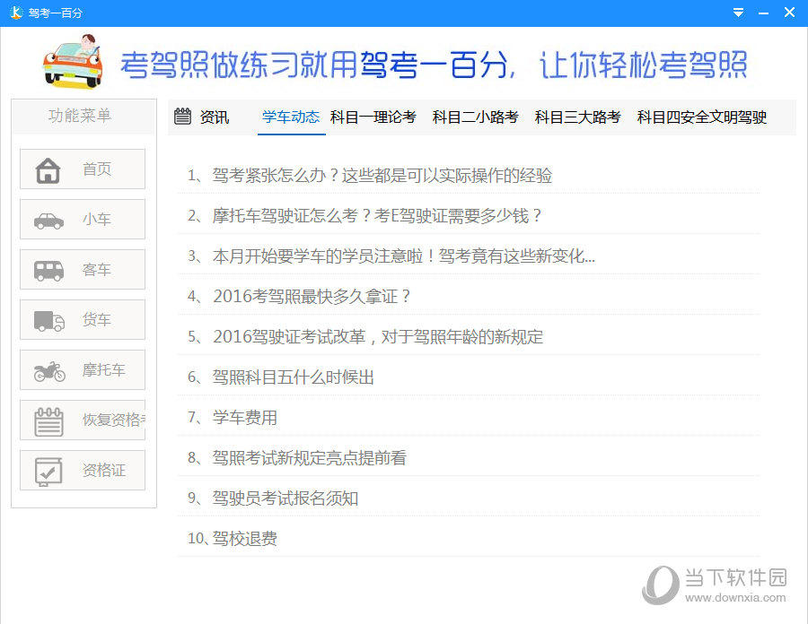808x624 pixels.
Task: Click the cartoon car banner image
Action: tap(73, 61)
